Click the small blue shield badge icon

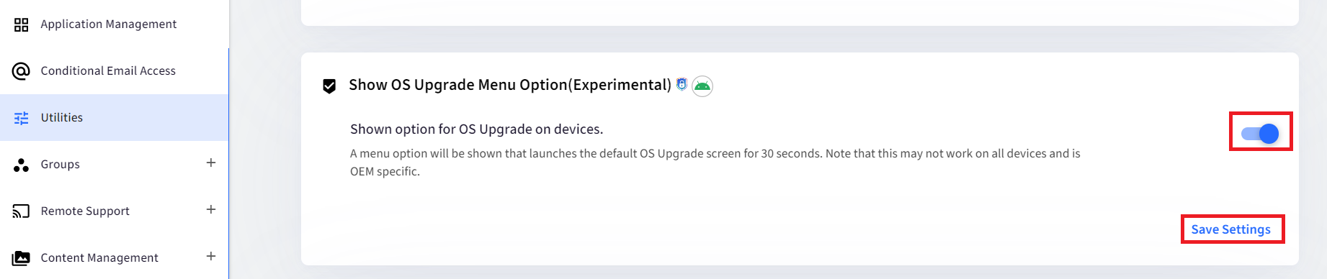682,84
